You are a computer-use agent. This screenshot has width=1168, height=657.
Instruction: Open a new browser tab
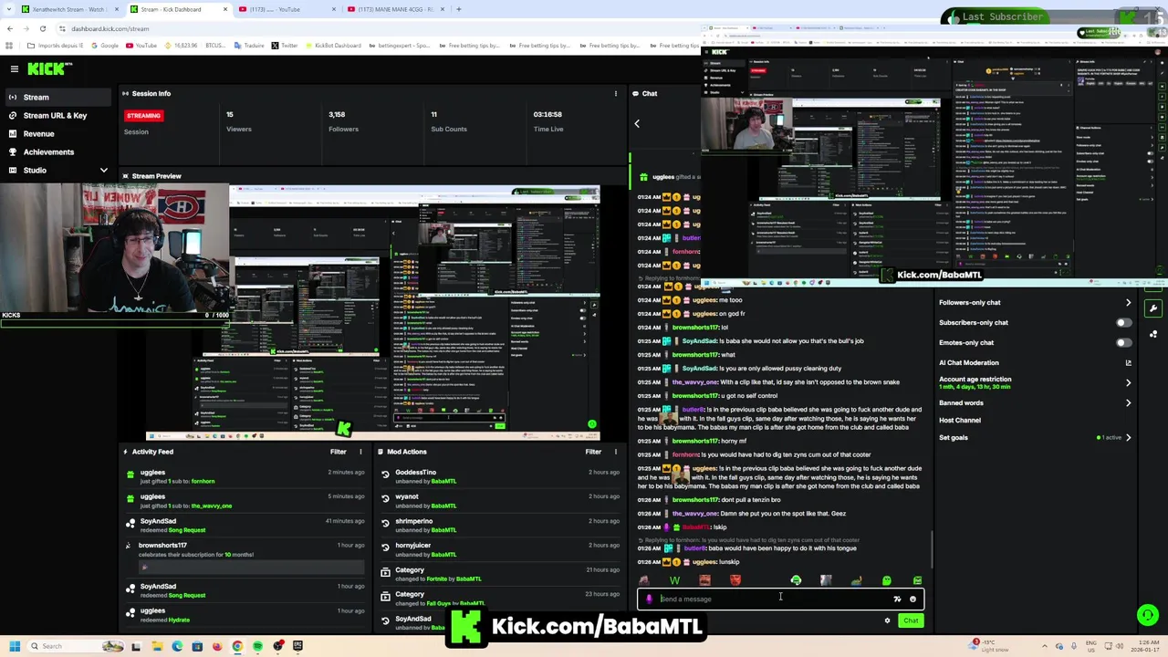[x=458, y=9]
